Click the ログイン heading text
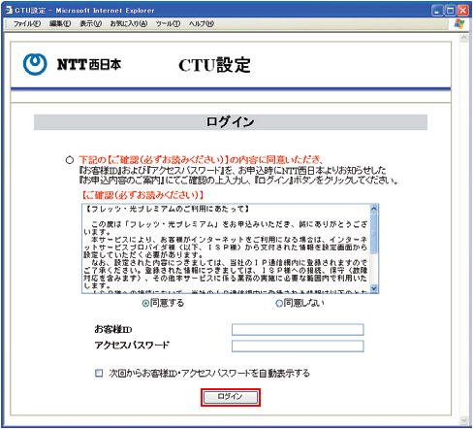Viewport: 473px width, 429px height. click(x=231, y=122)
